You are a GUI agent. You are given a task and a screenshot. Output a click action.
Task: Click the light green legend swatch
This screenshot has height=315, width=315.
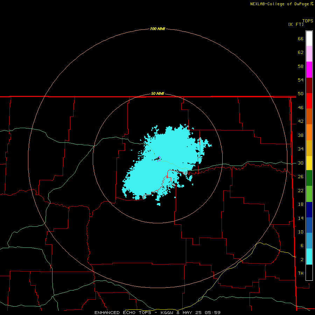coord(309,194)
